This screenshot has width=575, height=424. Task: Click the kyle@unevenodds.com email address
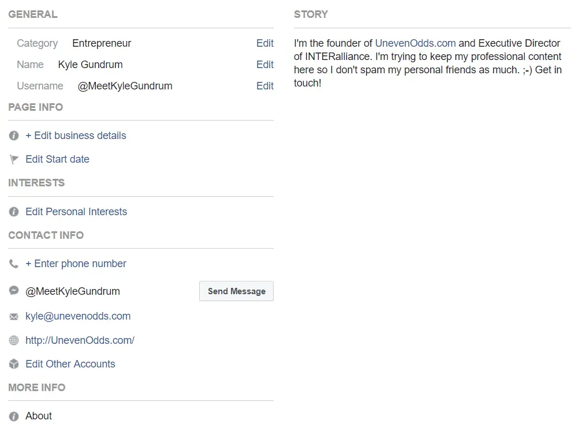click(78, 316)
